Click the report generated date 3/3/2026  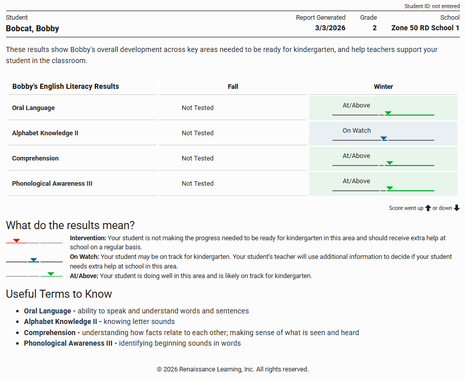(x=330, y=28)
